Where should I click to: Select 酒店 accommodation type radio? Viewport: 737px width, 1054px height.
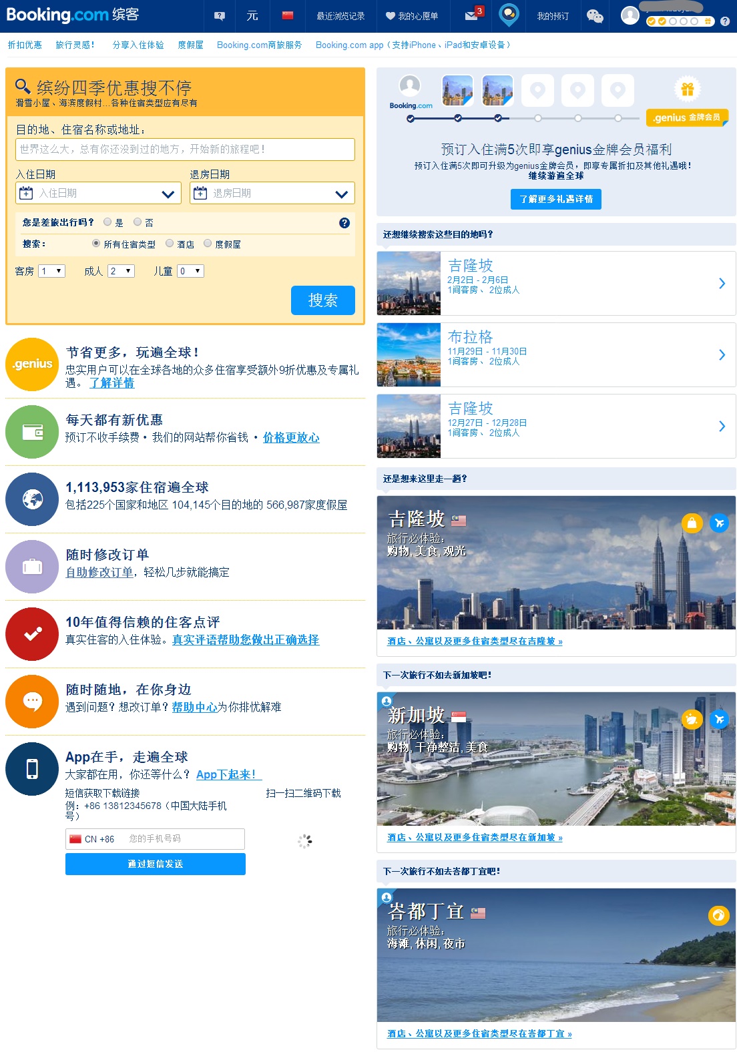click(170, 244)
